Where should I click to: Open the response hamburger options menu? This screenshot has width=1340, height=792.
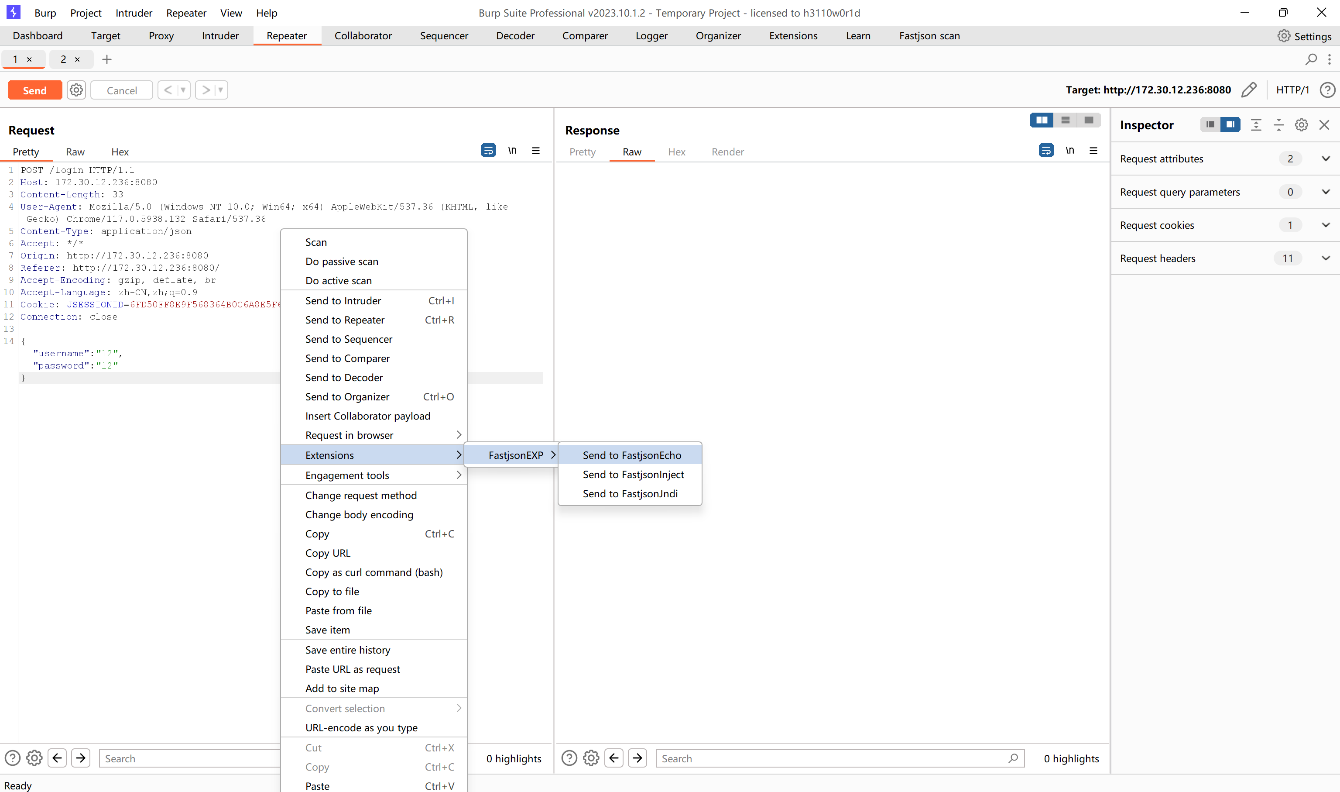[1093, 151]
